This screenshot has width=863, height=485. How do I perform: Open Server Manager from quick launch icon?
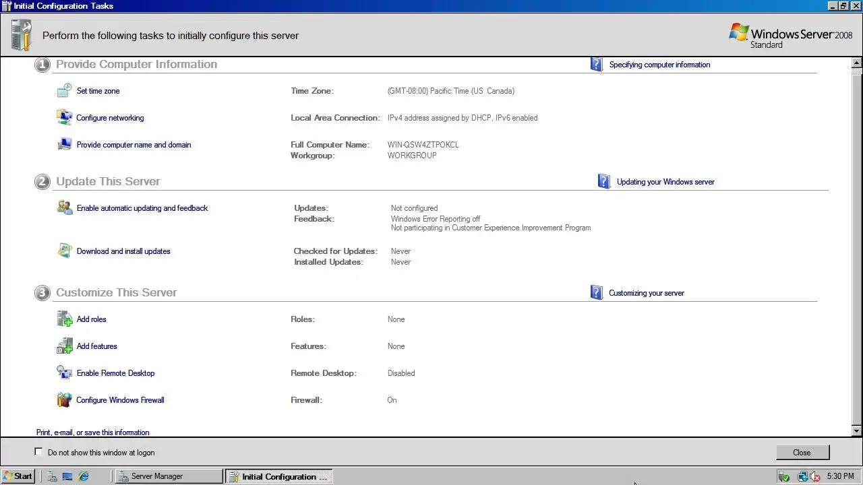(53, 476)
